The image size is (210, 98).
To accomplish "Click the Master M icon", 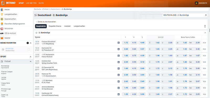I will pos(2,38).
